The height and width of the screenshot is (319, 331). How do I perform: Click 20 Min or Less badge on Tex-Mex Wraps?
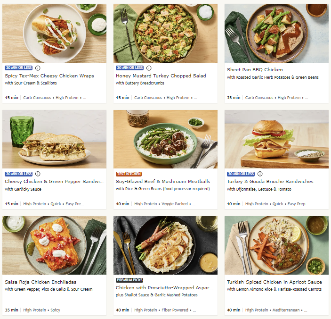[18, 67]
